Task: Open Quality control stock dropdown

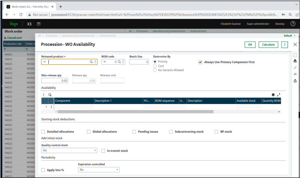Action: [69, 151]
